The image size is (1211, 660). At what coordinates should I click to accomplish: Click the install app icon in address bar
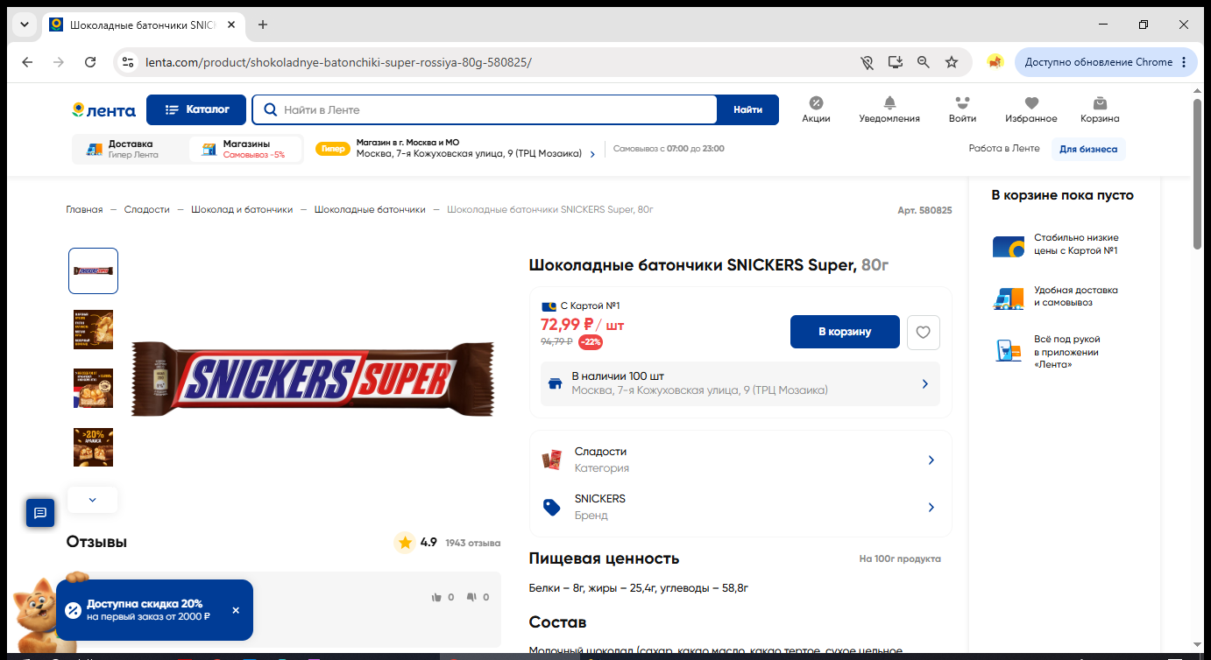896,62
